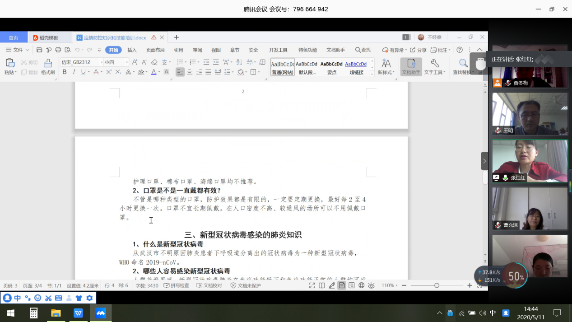Select the 超链接 style in styles gallery
This screenshot has height=322, width=572.
[x=356, y=67]
